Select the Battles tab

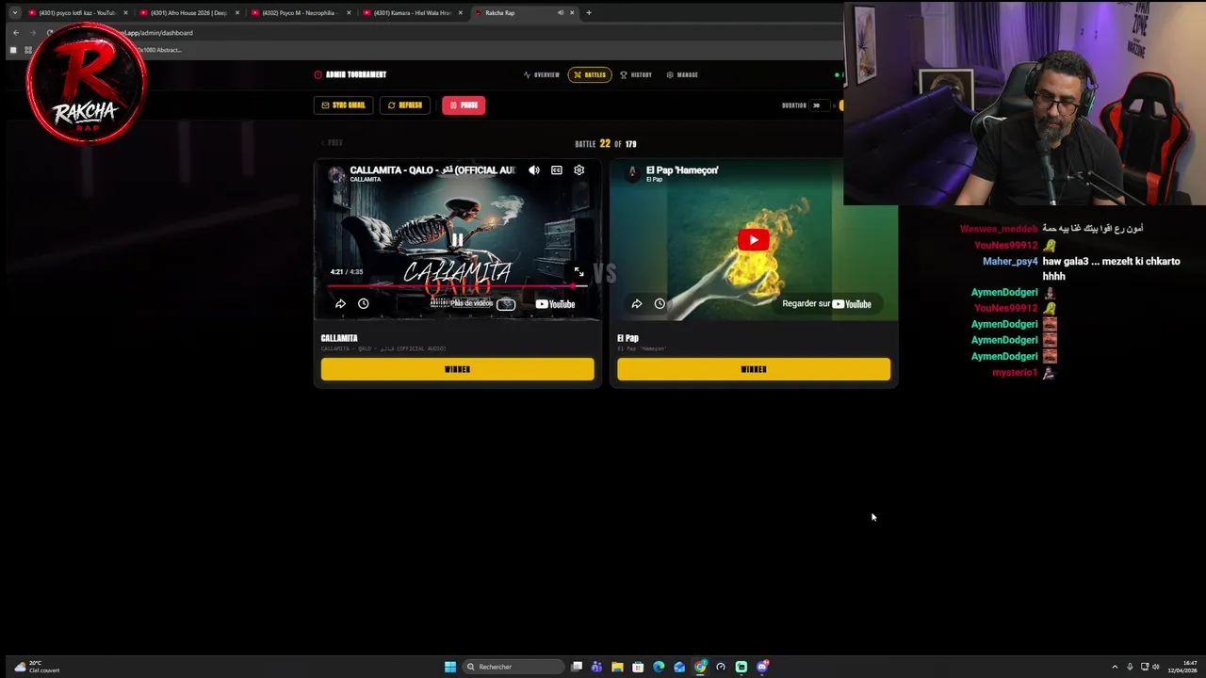(590, 75)
